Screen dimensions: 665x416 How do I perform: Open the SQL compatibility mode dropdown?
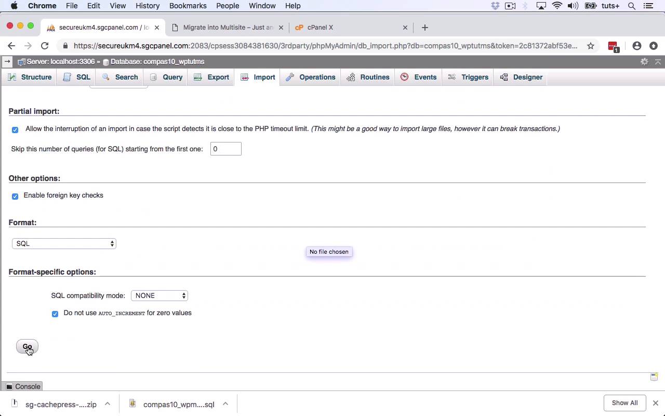tap(159, 295)
